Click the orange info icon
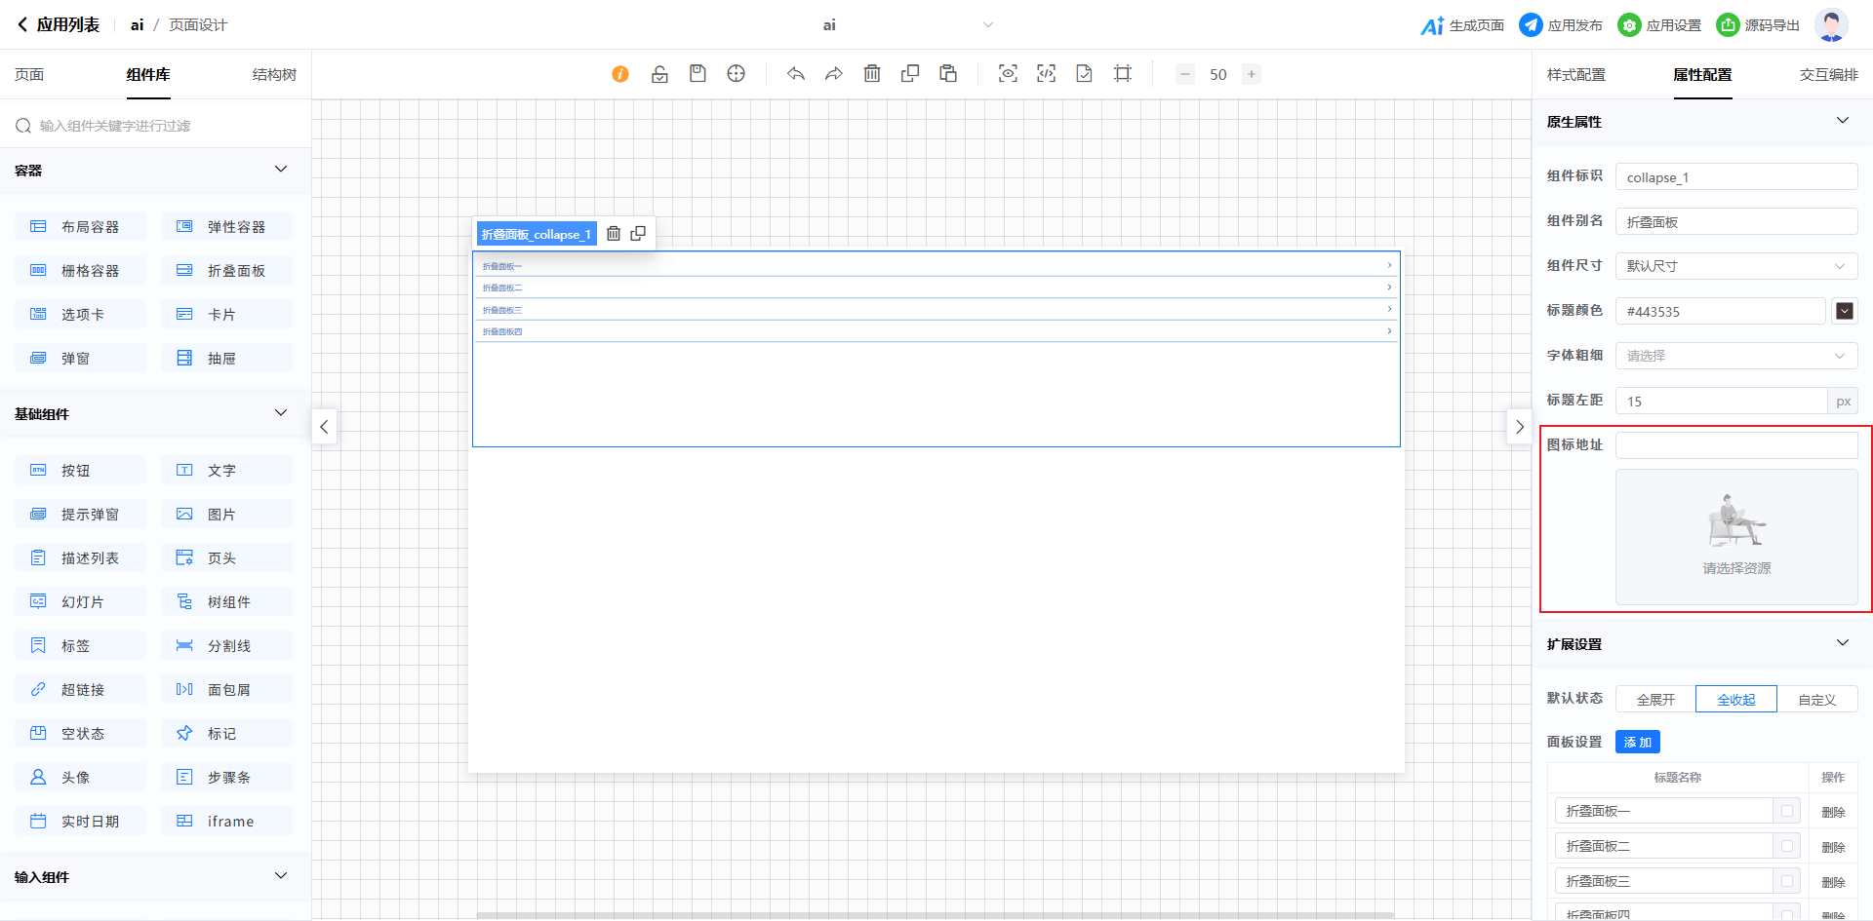 tap(620, 74)
